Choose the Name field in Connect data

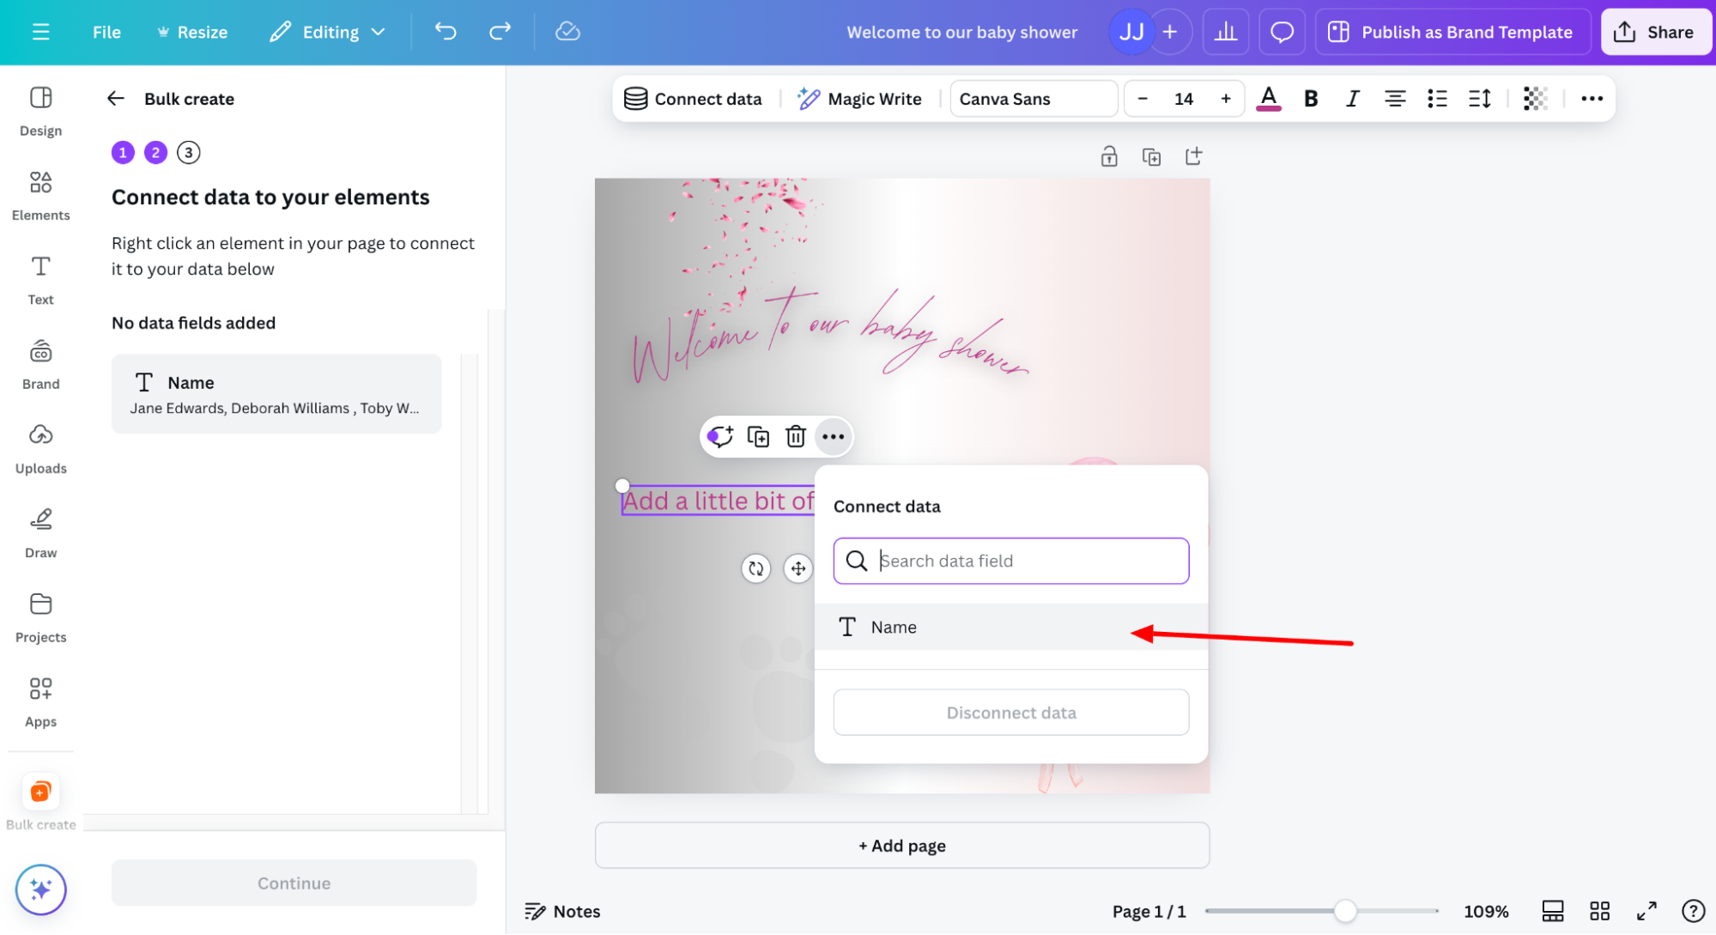[x=1010, y=627]
